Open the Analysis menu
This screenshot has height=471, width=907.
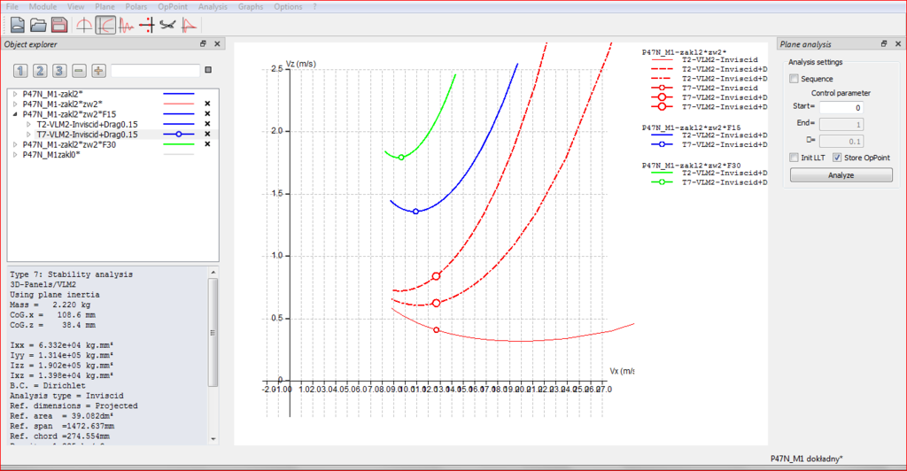[213, 6]
